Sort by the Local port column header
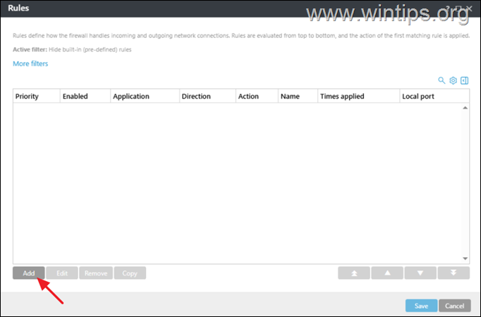The image size is (481, 317). 434,97
